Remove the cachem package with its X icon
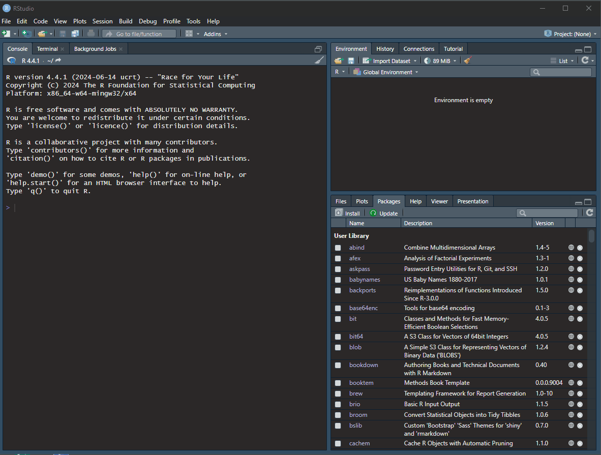Image resolution: width=601 pixels, height=455 pixels. tap(580, 443)
